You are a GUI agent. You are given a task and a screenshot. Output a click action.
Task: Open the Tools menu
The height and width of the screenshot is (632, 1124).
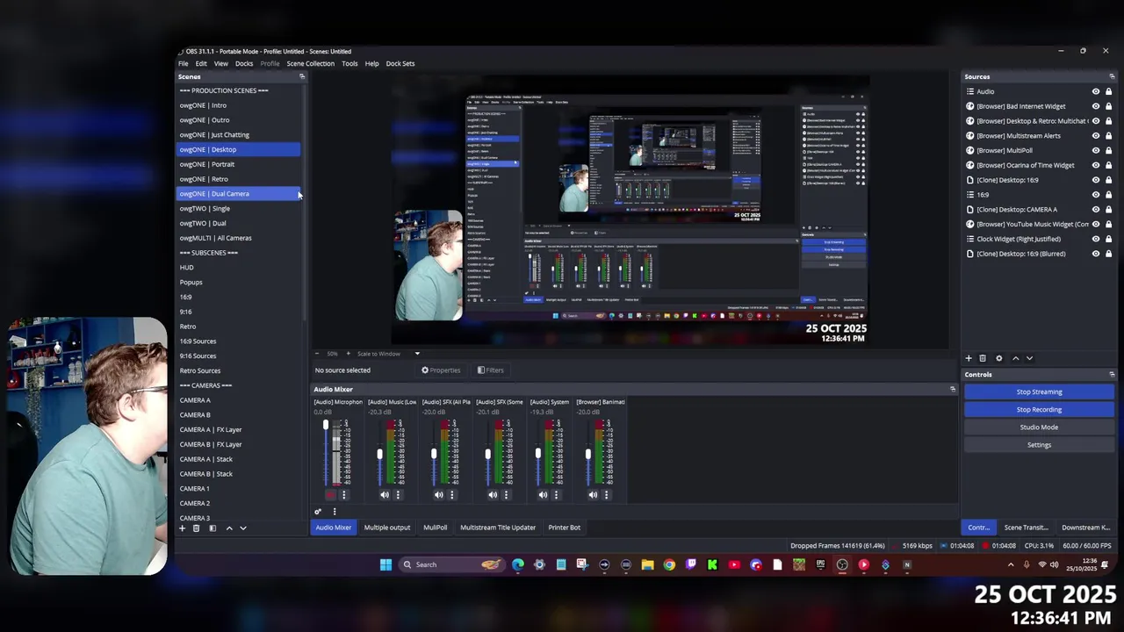click(x=349, y=63)
